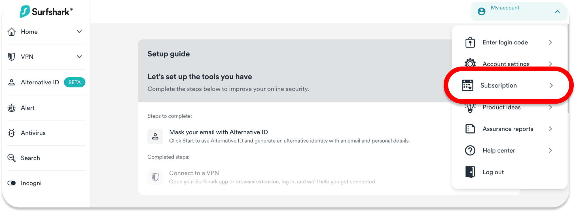This screenshot has width=576, height=212.
Task: Expand the Home sidebar section chevron
Action: (79, 32)
